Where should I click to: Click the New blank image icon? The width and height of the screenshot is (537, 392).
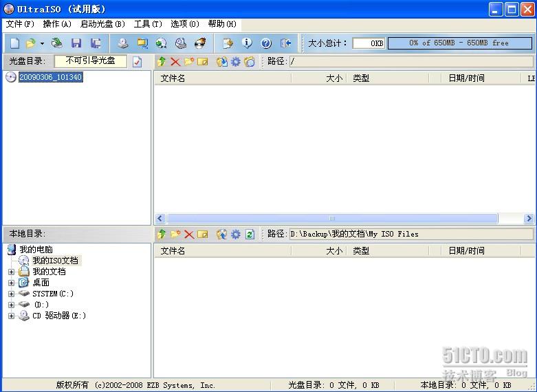click(14, 43)
